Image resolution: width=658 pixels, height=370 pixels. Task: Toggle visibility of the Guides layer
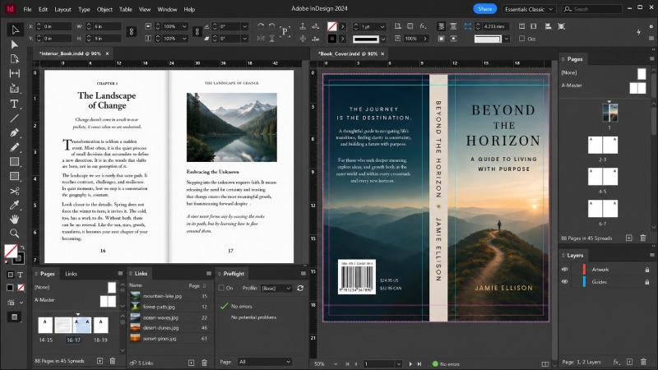pos(565,282)
